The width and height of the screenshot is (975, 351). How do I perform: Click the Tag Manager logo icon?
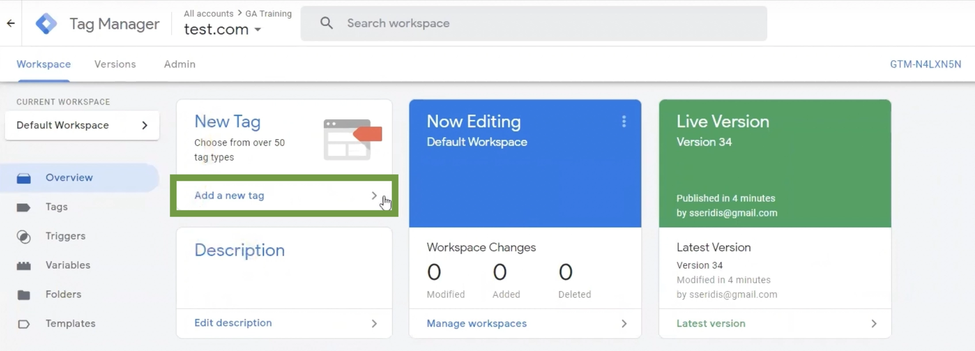point(46,23)
